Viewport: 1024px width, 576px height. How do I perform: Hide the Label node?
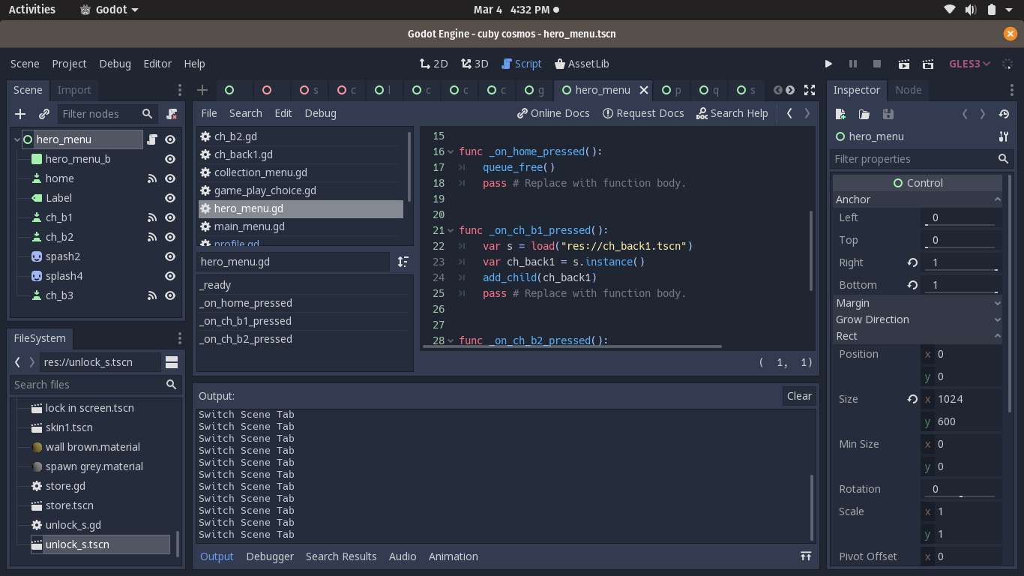(x=170, y=198)
